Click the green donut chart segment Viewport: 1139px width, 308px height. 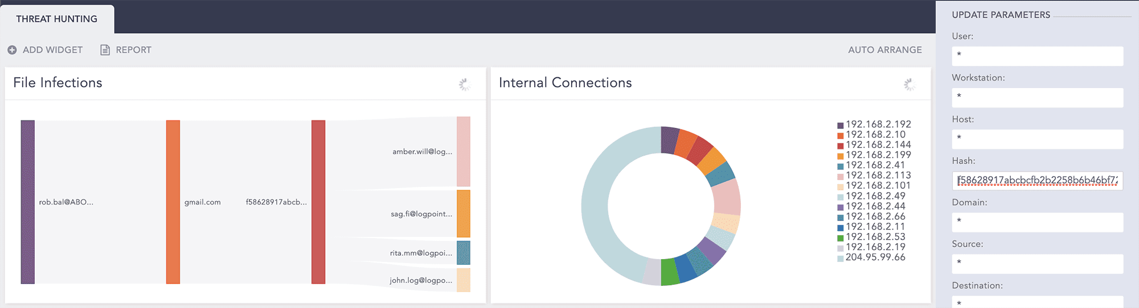point(670,272)
